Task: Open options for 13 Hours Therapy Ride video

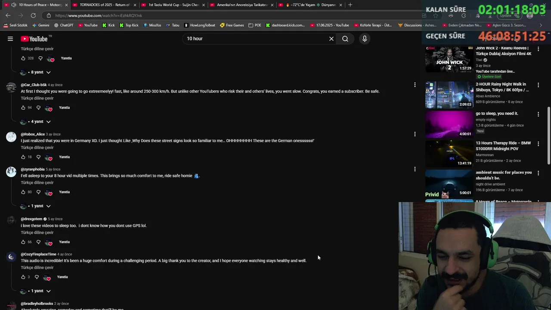Action: [x=538, y=143]
